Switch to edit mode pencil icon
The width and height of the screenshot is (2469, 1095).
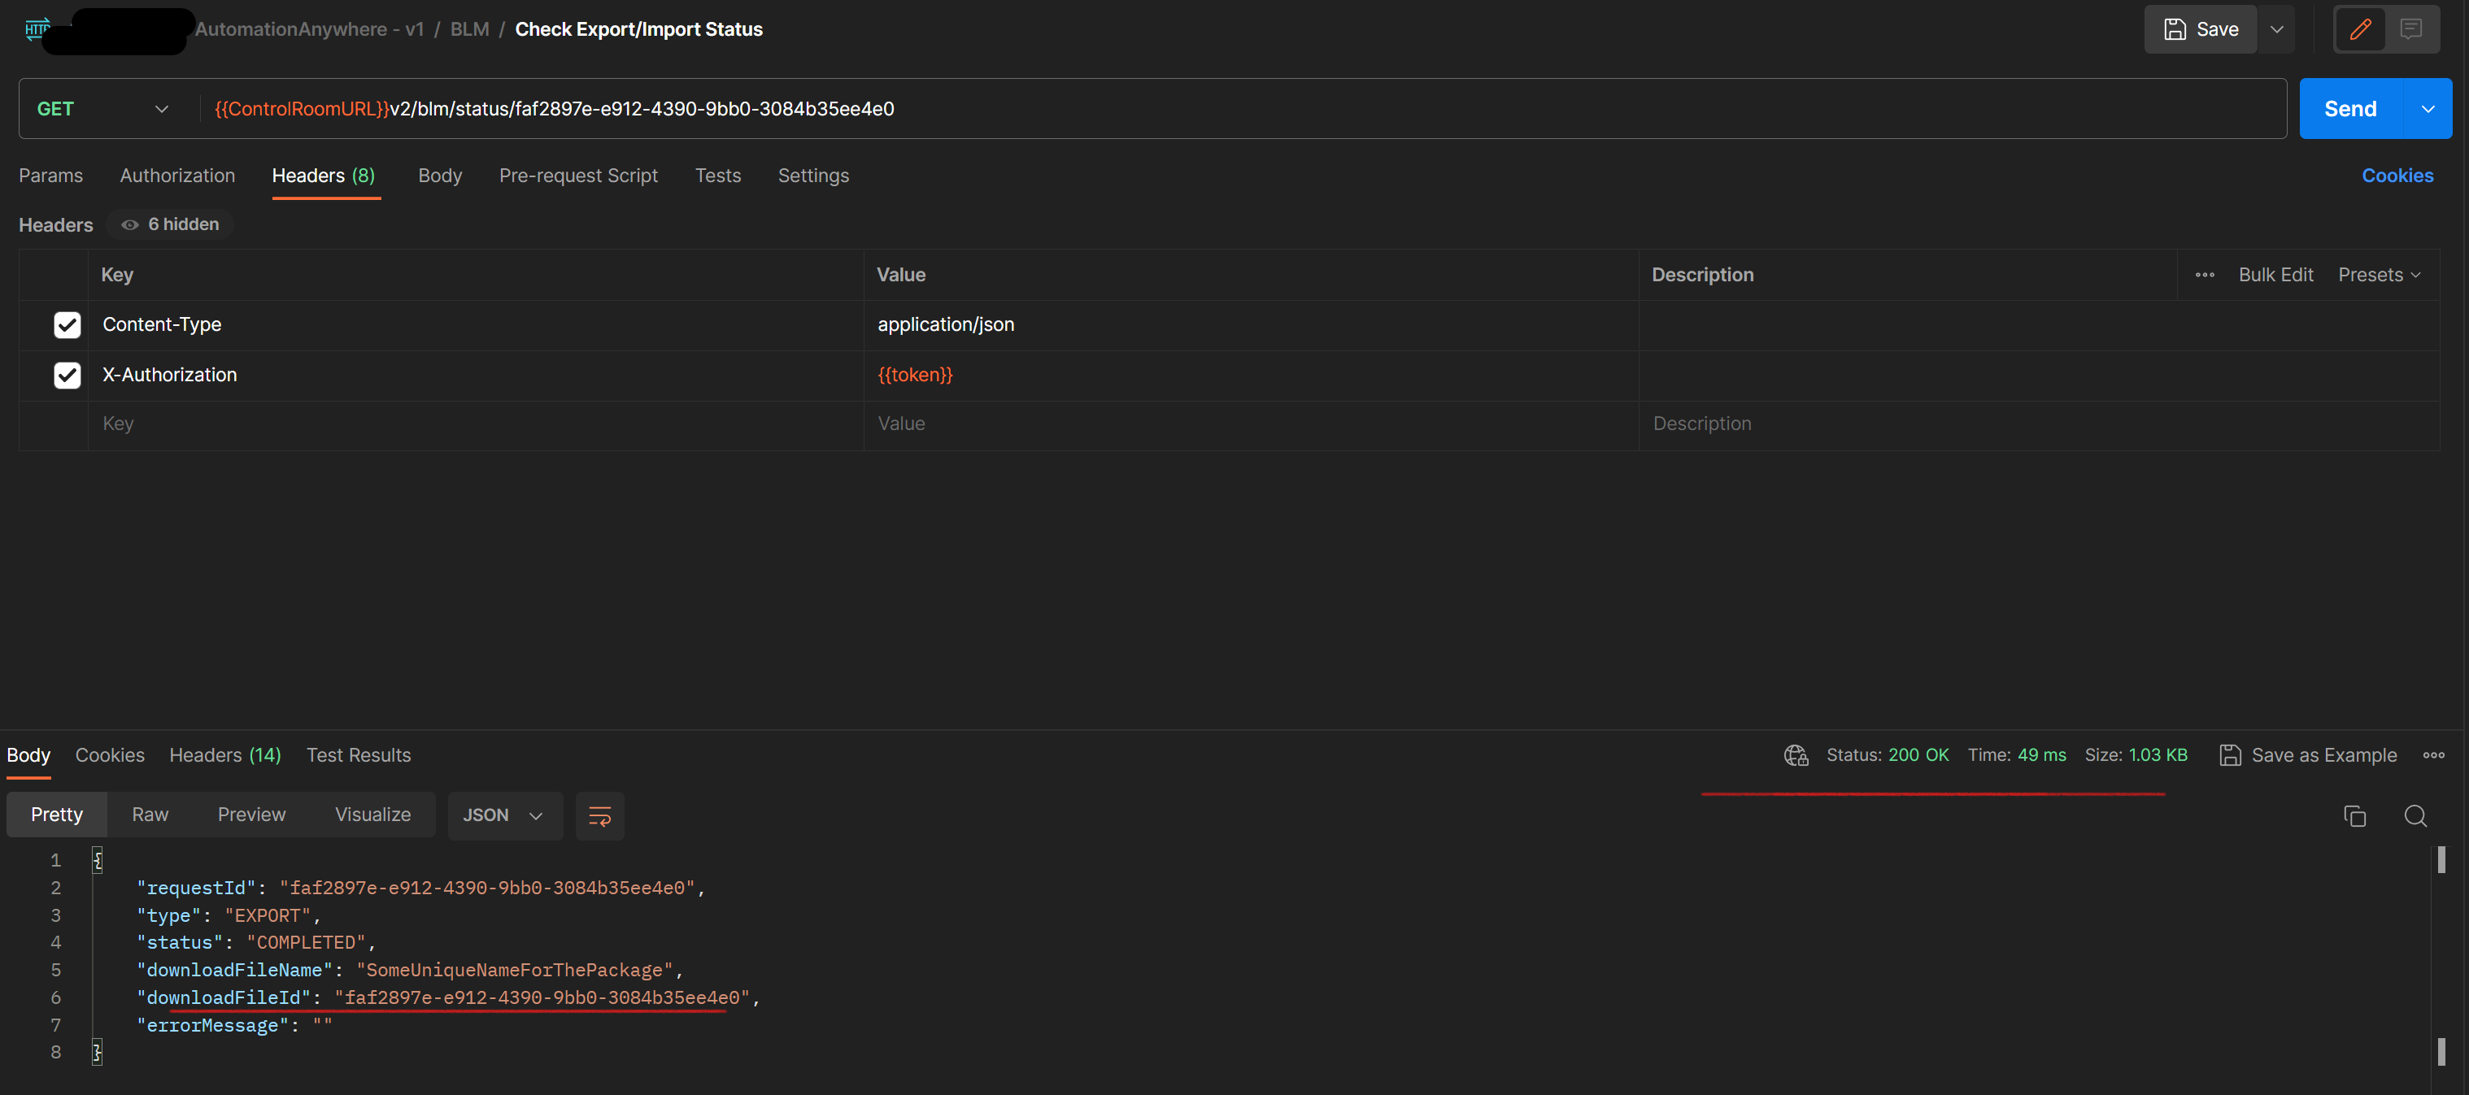2360,28
